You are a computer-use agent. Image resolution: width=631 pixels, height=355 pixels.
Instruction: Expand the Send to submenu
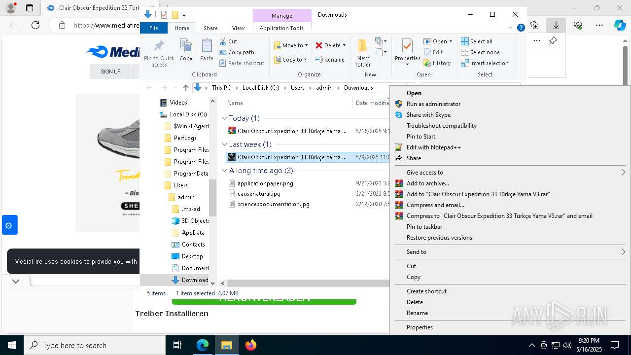510,252
